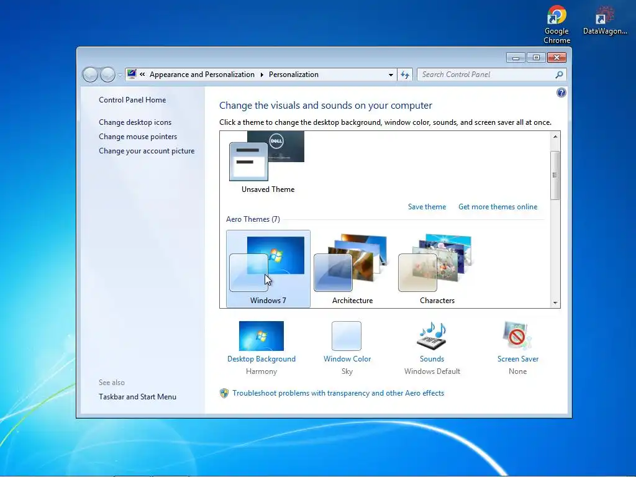636x477 pixels.
Task: Click the Desktop Background text link
Action: tap(261, 359)
